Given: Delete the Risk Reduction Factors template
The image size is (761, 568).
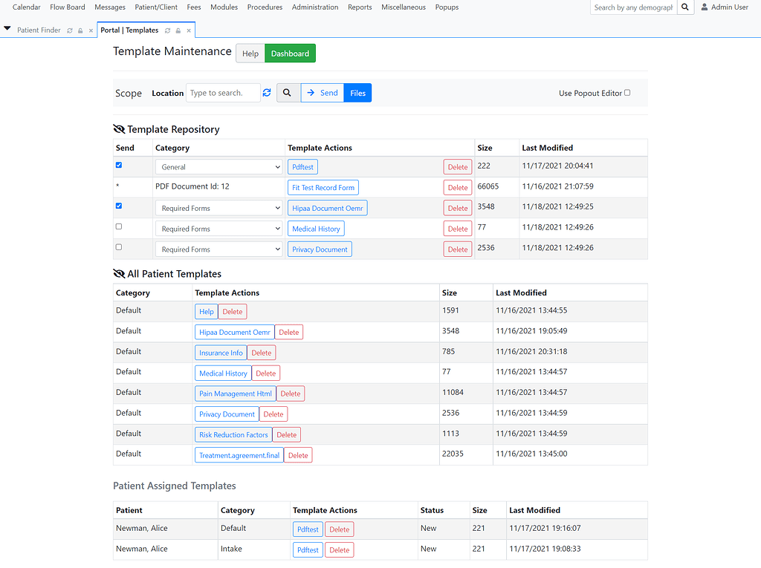Looking at the screenshot, I should click(x=286, y=434).
